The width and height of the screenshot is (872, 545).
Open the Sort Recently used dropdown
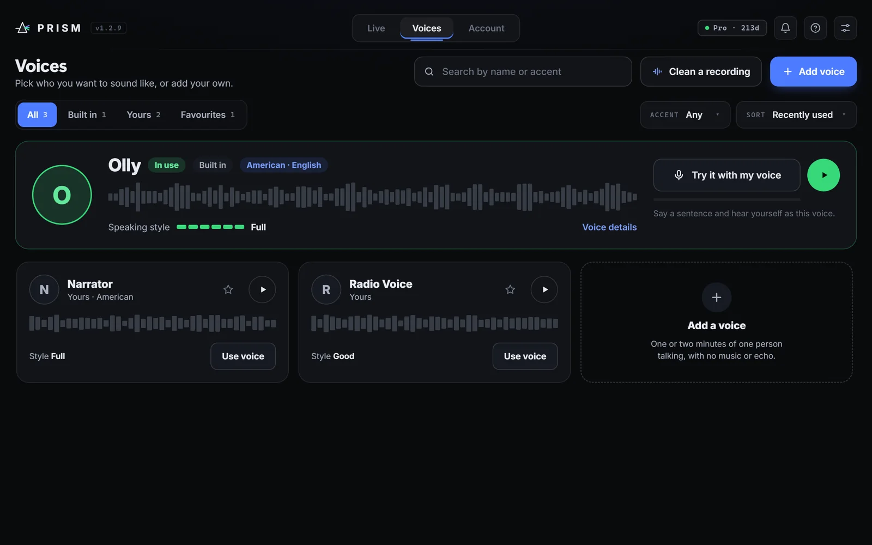coord(796,114)
